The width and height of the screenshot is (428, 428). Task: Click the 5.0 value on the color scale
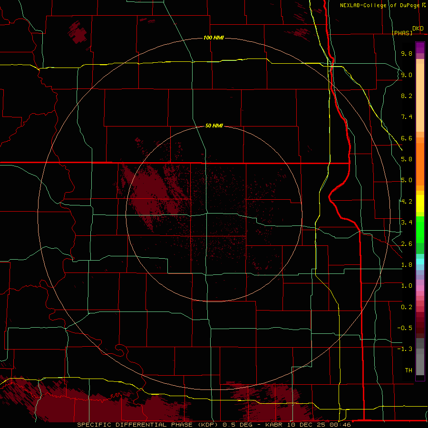pyautogui.click(x=407, y=180)
